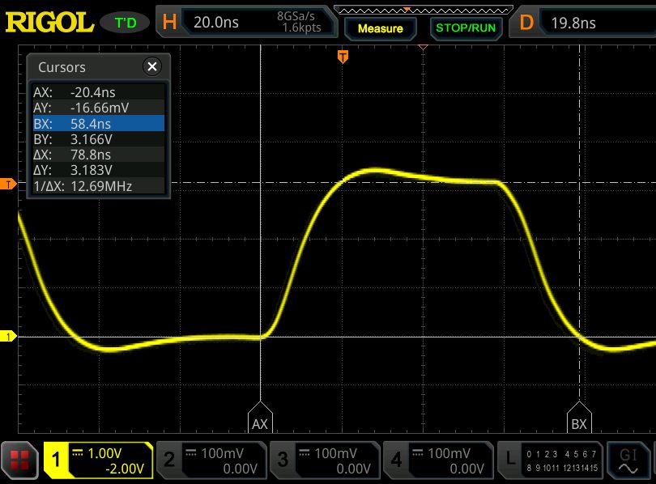
Task: Select the highlighted BX 58.4ns row
Action: 99,123
